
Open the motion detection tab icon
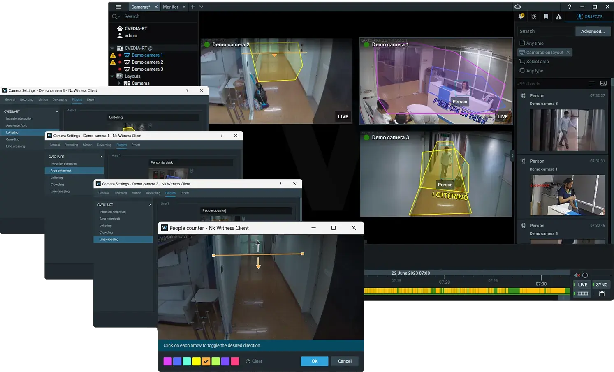pos(533,16)
